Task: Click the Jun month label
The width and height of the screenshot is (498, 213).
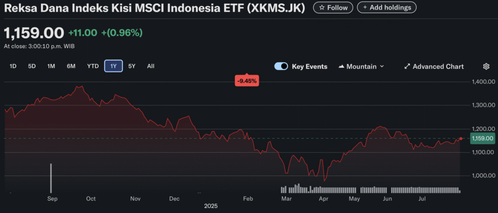Action: point(388,199)
